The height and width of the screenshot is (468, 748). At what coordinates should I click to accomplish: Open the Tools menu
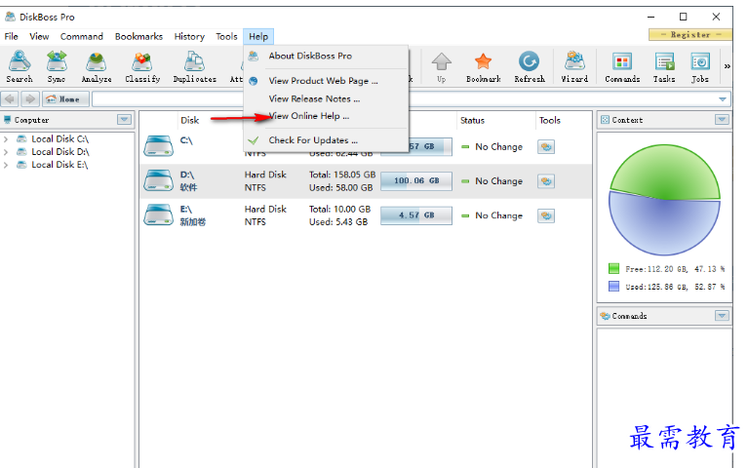(x=226, y=36)
